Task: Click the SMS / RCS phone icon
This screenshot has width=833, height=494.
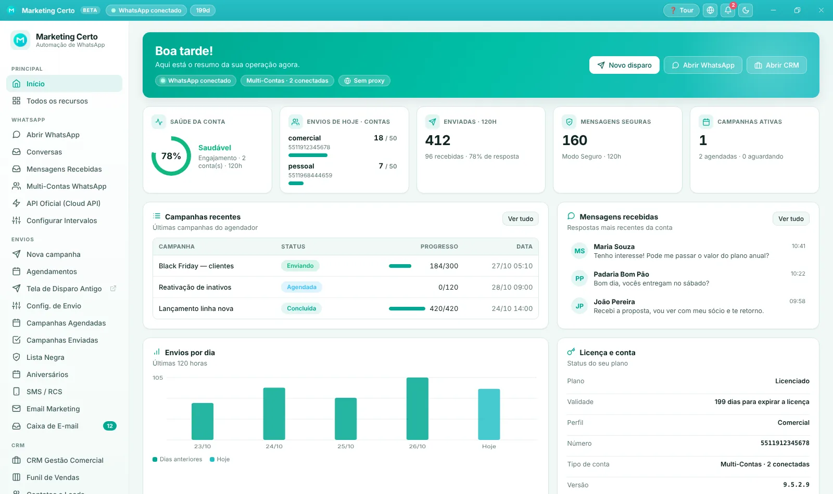Action: pos(17,392)
